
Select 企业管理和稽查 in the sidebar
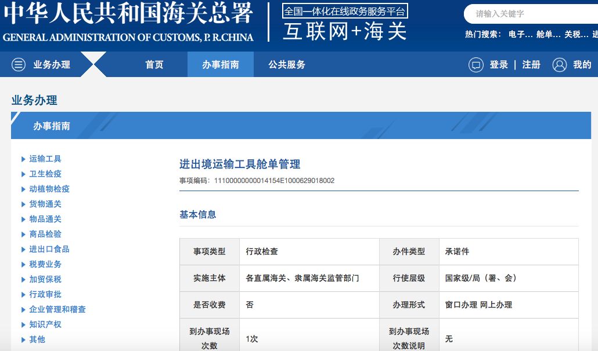(57, 309)
